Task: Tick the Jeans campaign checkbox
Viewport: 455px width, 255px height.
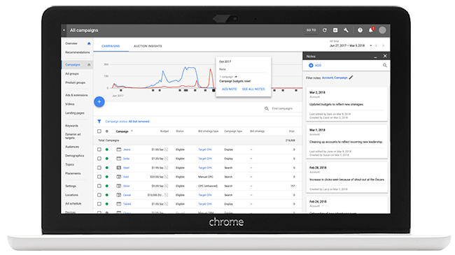Action: 99,150
